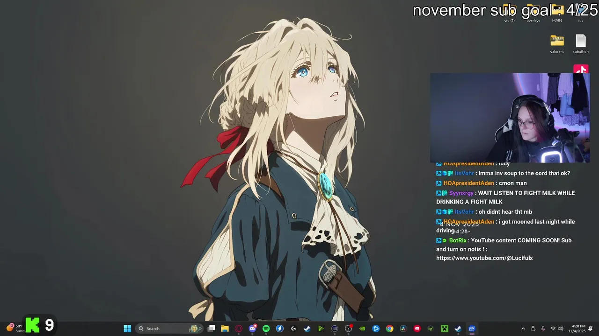Screen dimensions: 599x336
Task: Open the notification bell icon
Action: (591, 329)
